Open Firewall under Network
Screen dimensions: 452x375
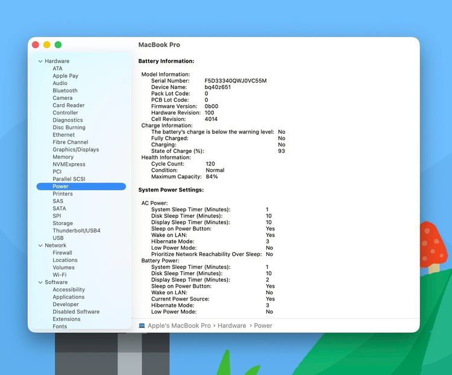click(62, 253)
